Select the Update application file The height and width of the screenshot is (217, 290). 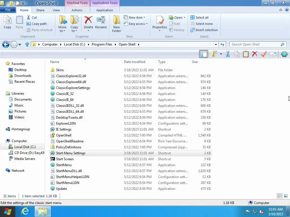(130, 188)
